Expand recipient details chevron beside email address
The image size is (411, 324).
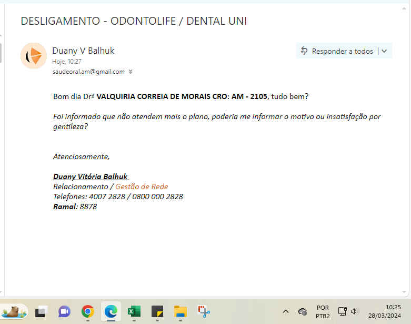click(131, 72)
